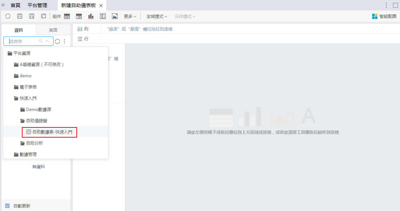Select the text component icon
400x211 pixels.
pos(103,16)
